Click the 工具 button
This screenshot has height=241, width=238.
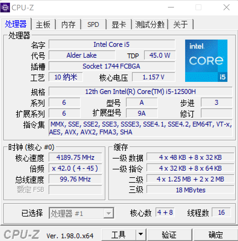pos(118,235)
